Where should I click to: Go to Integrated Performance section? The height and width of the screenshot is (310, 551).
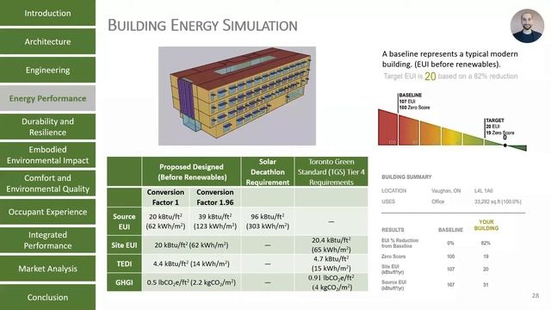pos(47,240)
